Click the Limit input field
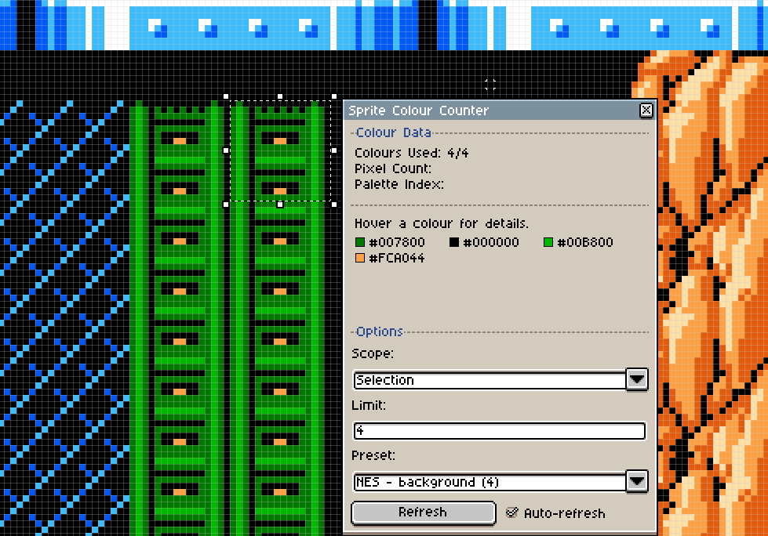Image resolution: width=768 pixels, height=536 pixels. pyautogui.click(x=499, y=431)
